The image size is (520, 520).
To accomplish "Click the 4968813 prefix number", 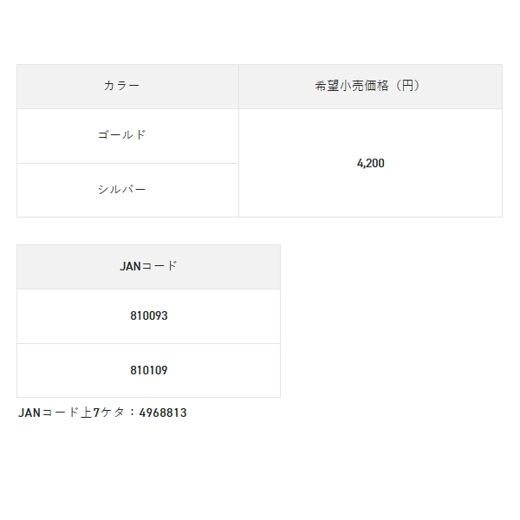I will pos(163,413).
